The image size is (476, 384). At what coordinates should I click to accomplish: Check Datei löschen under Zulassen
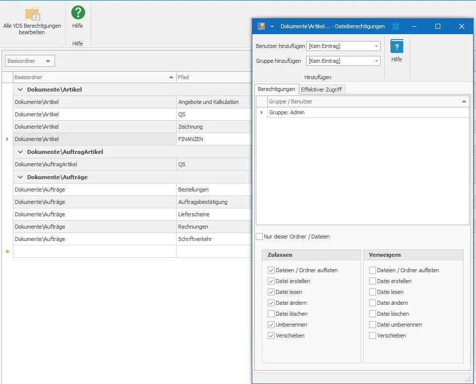[x=271, y=314]
